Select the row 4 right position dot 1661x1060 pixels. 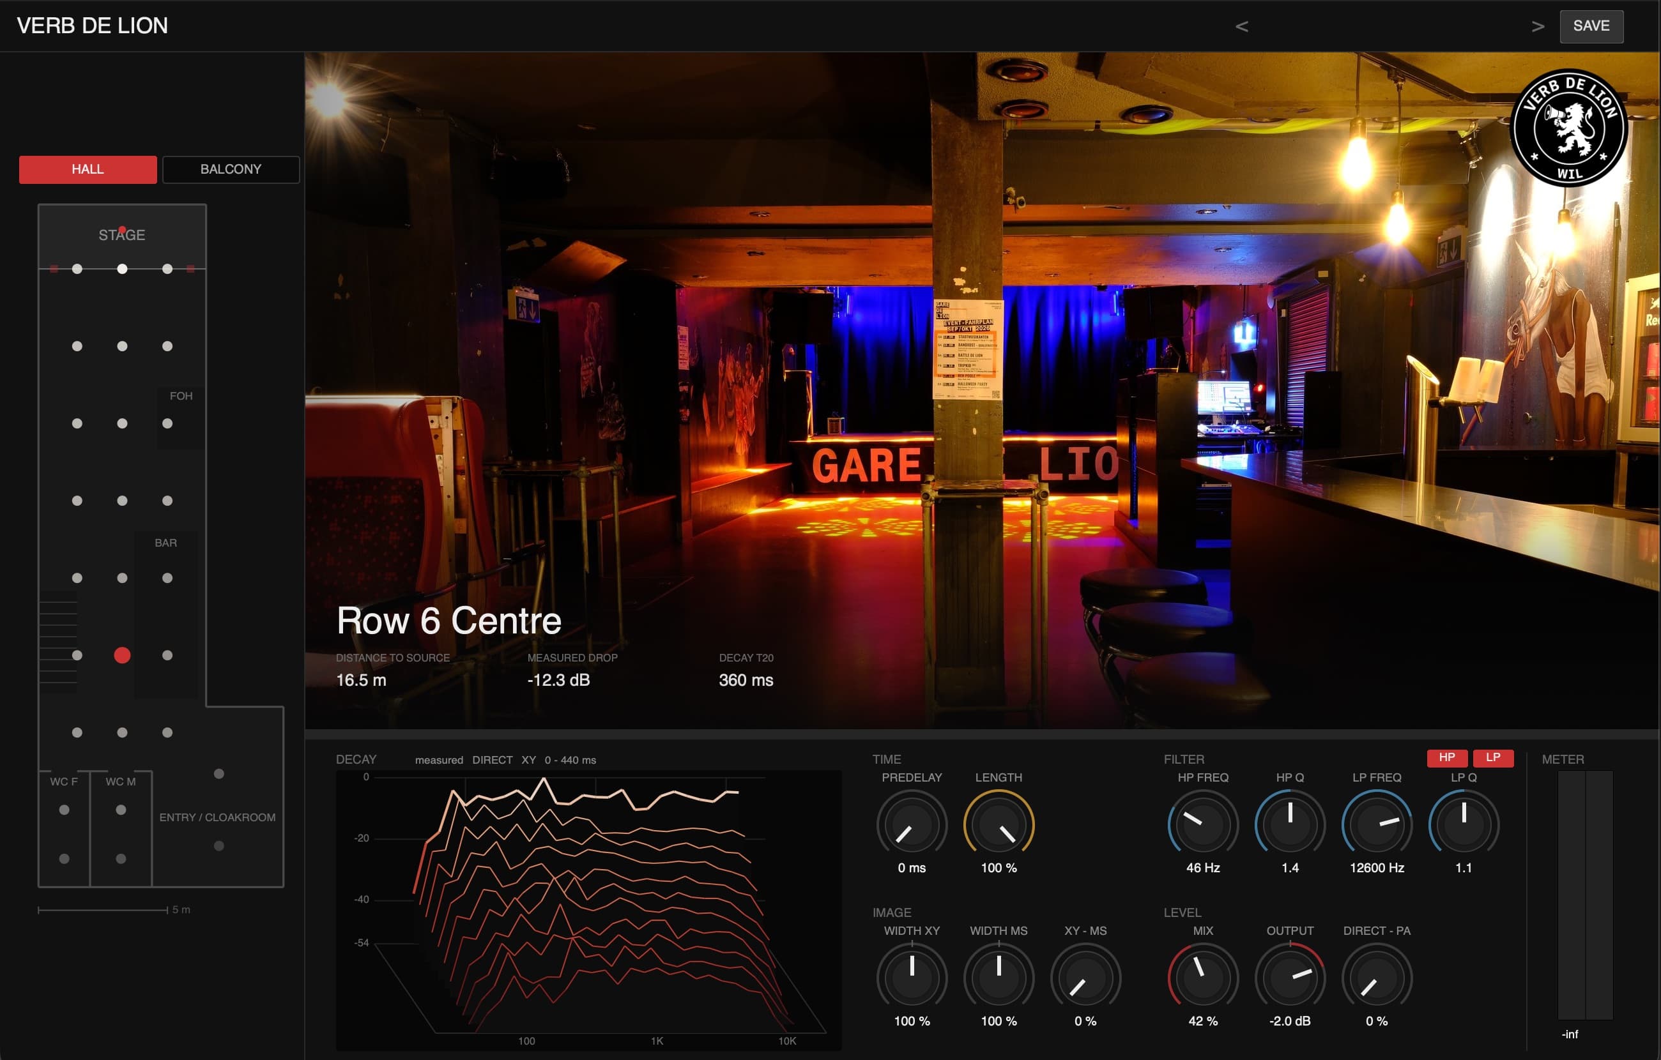click(167, 501)
